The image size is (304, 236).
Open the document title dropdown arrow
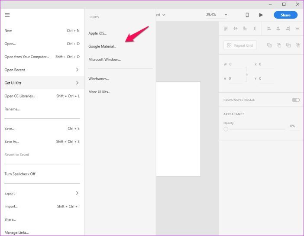[164, 15]
